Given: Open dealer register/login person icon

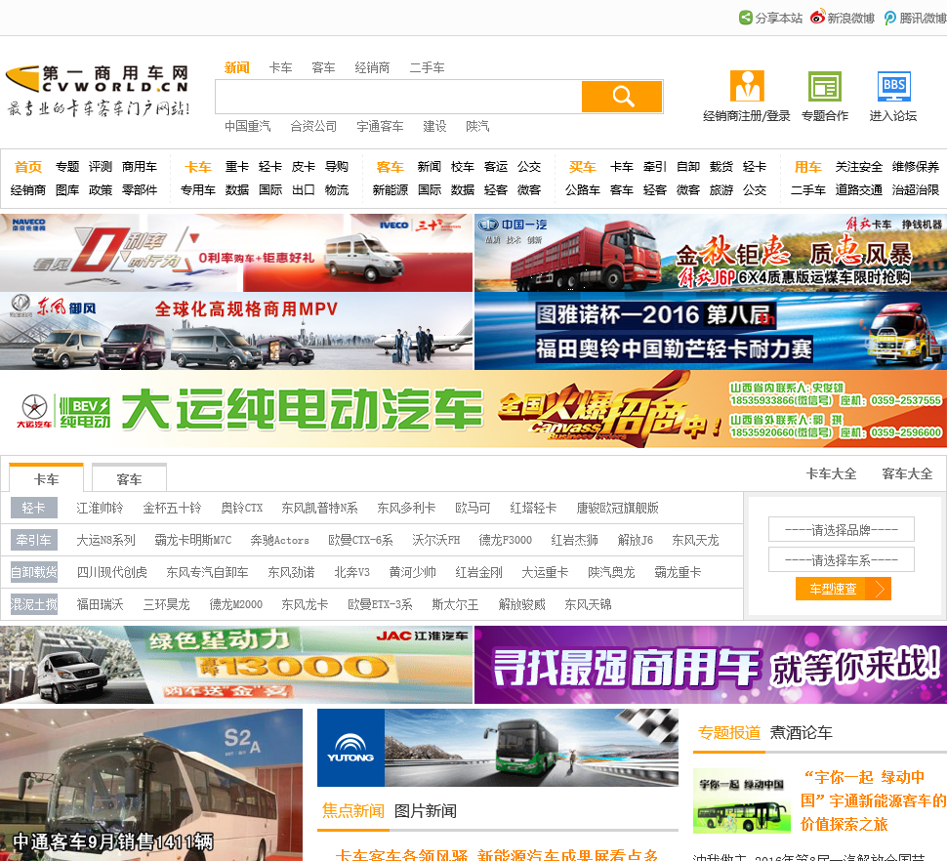Looking at the screenshot, I should click(x=747, y=86).
